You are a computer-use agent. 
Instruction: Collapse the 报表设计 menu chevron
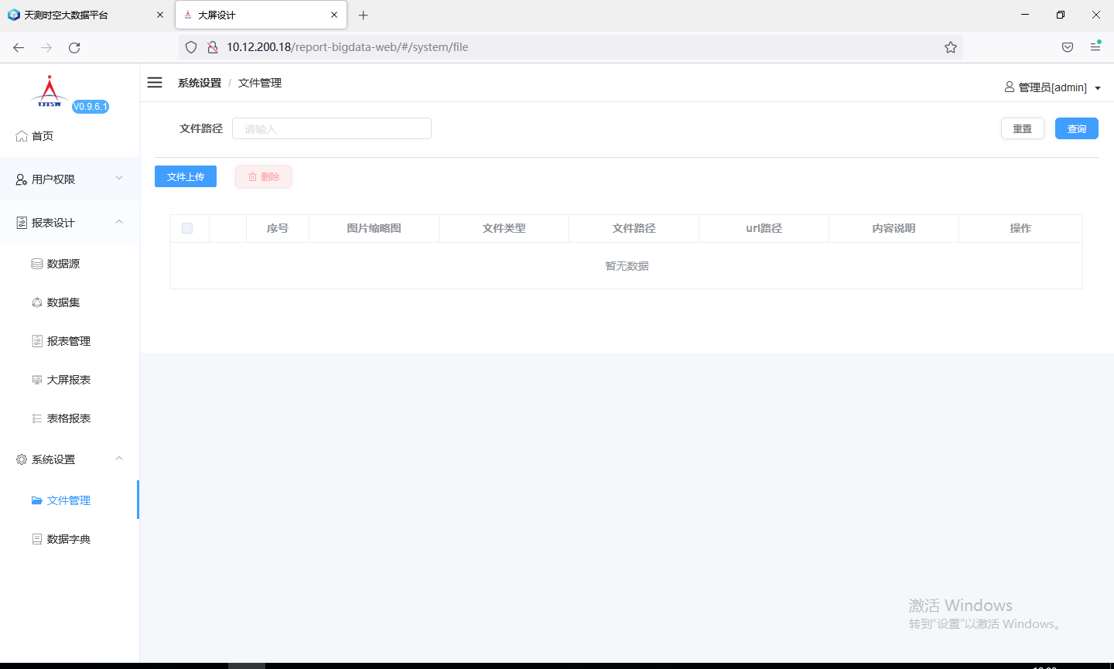[119, 222]
